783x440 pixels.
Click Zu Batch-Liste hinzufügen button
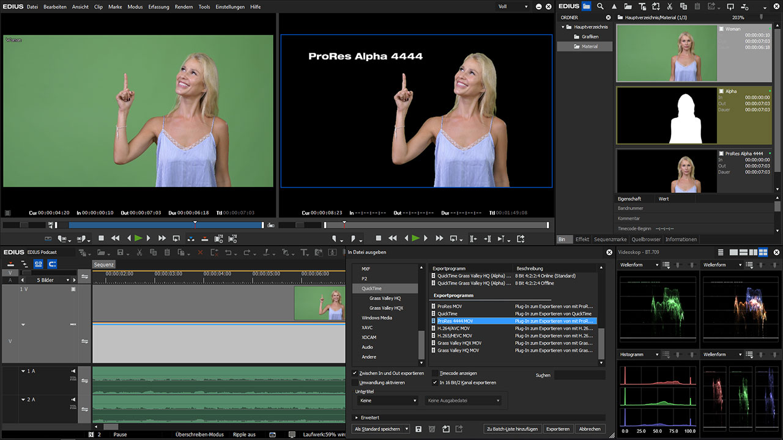point(512,429)
